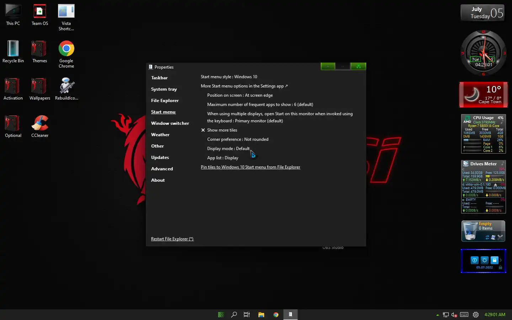Open taskbar Search magnifier

pos(234,315)
